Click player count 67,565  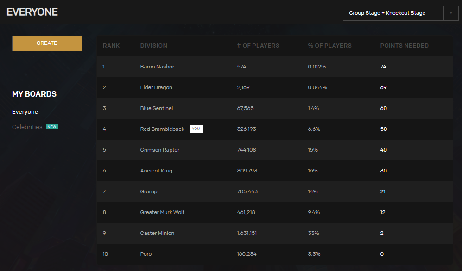coord(245,108)
